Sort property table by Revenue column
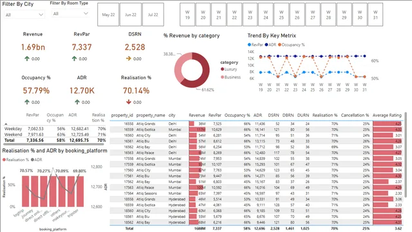 pos(197,115)
